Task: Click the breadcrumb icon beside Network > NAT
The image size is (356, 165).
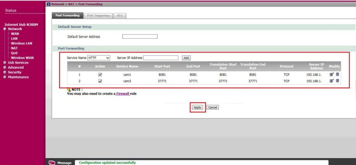Action: (49, 4)
